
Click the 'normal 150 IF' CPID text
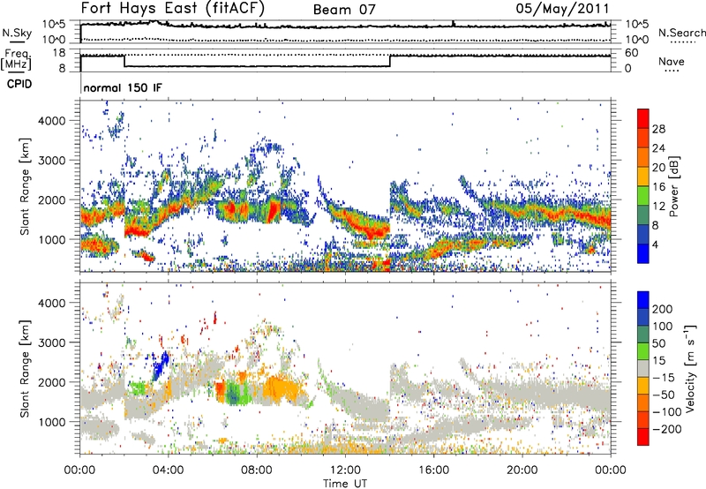click(123, 87)
